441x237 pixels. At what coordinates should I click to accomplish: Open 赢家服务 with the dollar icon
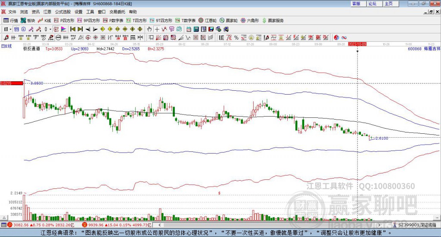click(273, 21)
